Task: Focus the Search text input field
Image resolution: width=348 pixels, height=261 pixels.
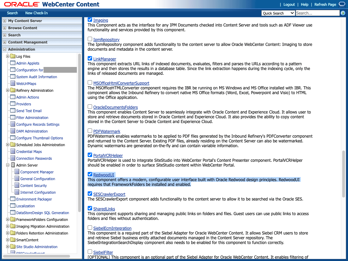Action: coord(318,13)
